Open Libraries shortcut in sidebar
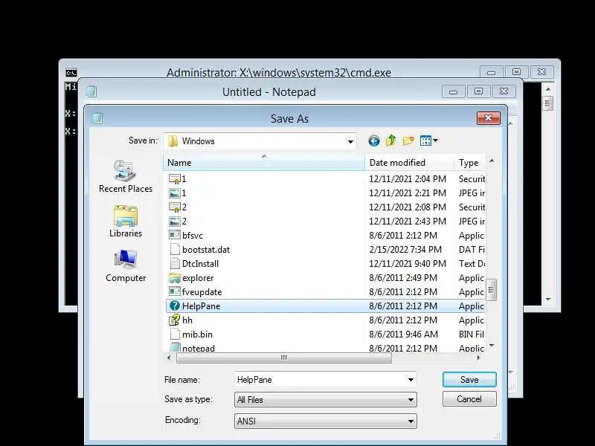The image size is (595, 446). pyautogui.click(x=126, y=222)
